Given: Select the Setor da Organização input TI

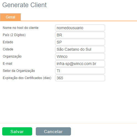Looking at the screenshot, I should [x=80, y=71].
